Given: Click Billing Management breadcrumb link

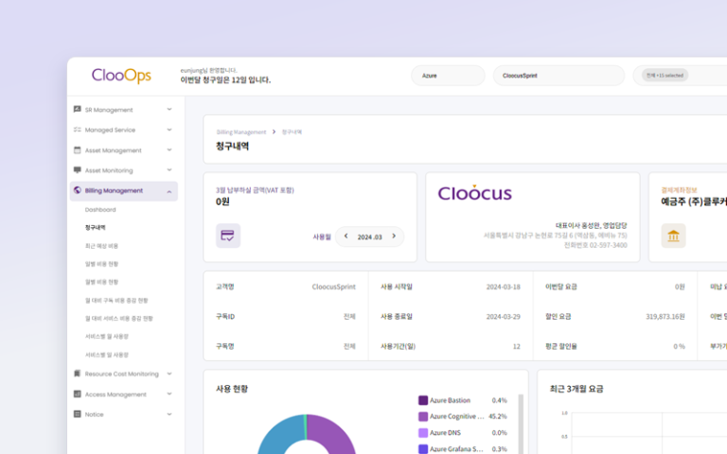Looking at the screenshot, I should [241, 132].
